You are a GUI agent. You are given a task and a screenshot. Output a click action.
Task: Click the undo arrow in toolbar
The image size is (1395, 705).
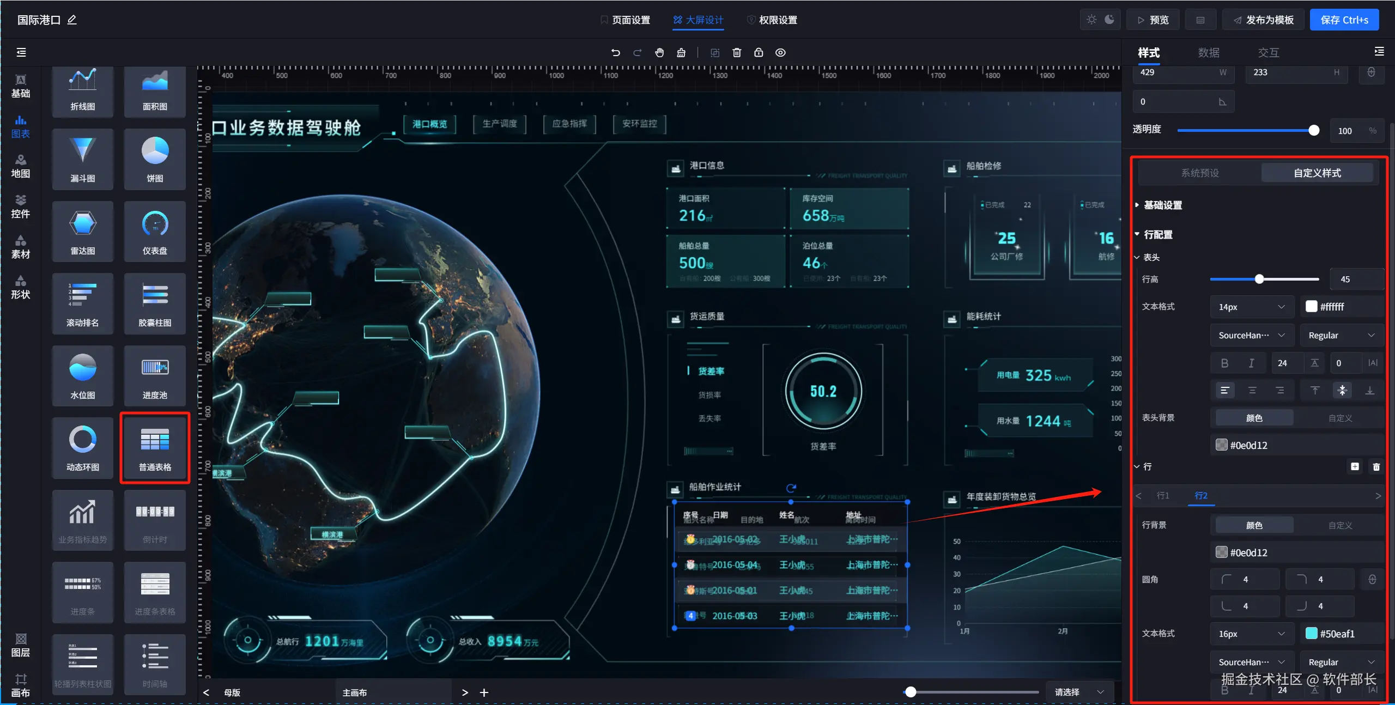(x=615, y=52)
